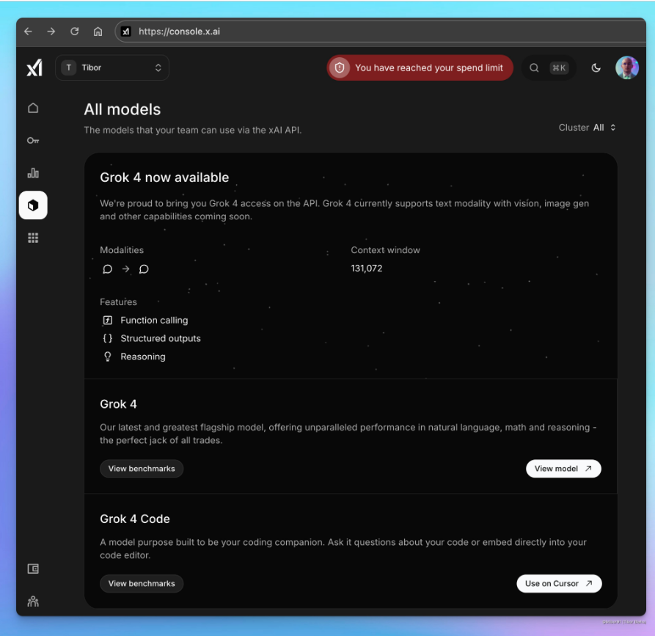Click the xAI logo in the sidebar
Image resolution: width=655 pixels, height=636 pixels.
point(34,68)
